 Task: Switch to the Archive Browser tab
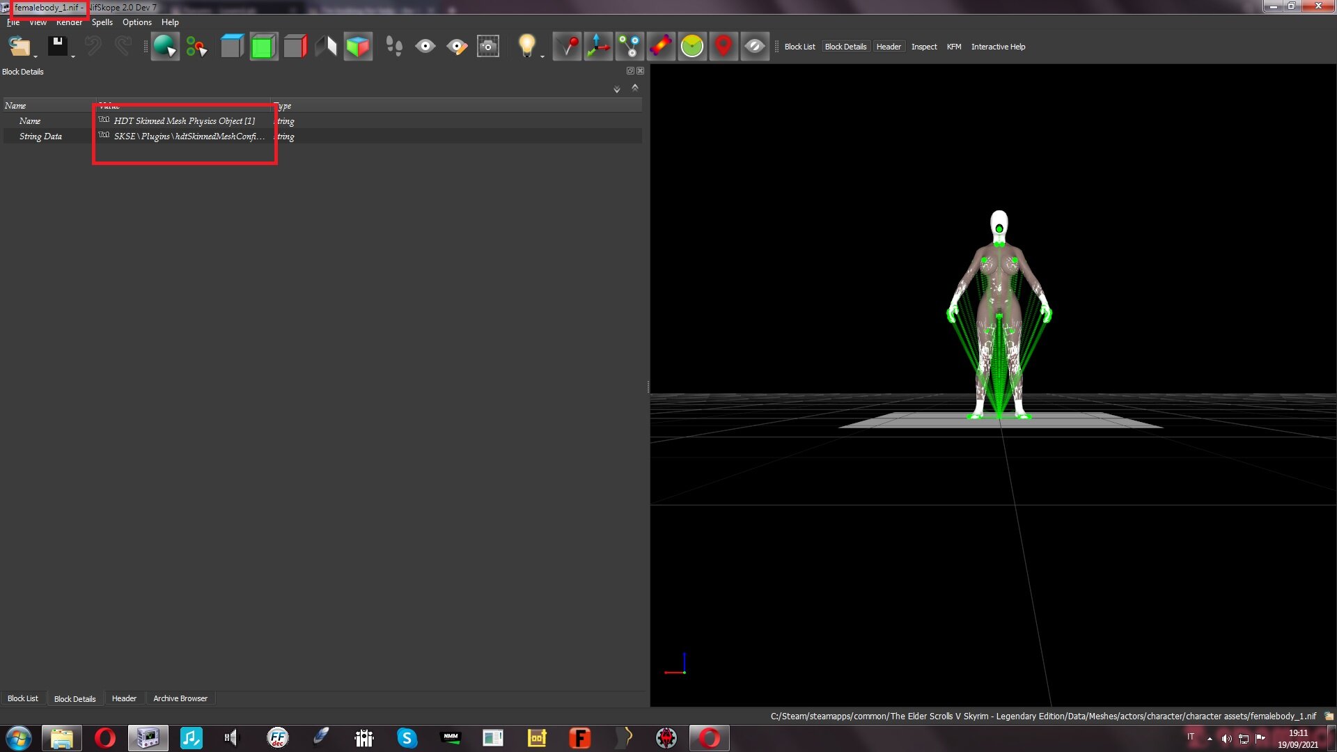180,698
